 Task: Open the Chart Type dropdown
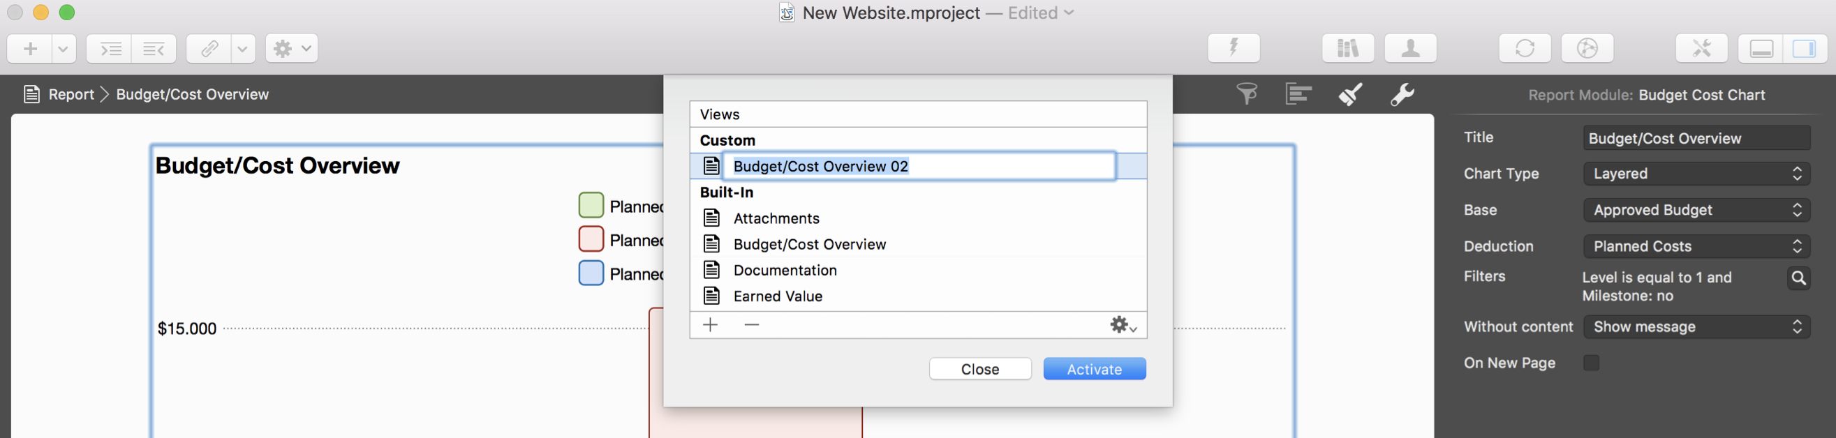[1696, 174]
